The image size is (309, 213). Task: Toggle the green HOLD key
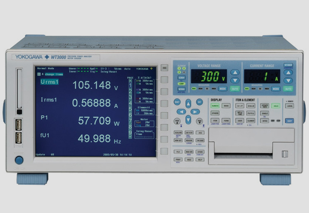(275, 106)
